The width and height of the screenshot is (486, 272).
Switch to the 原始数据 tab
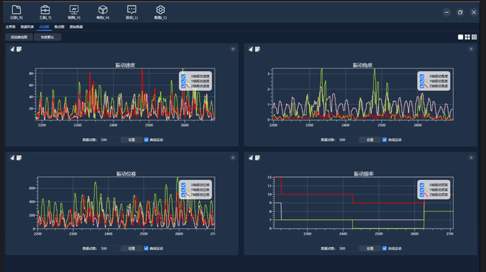click(76, 27)
